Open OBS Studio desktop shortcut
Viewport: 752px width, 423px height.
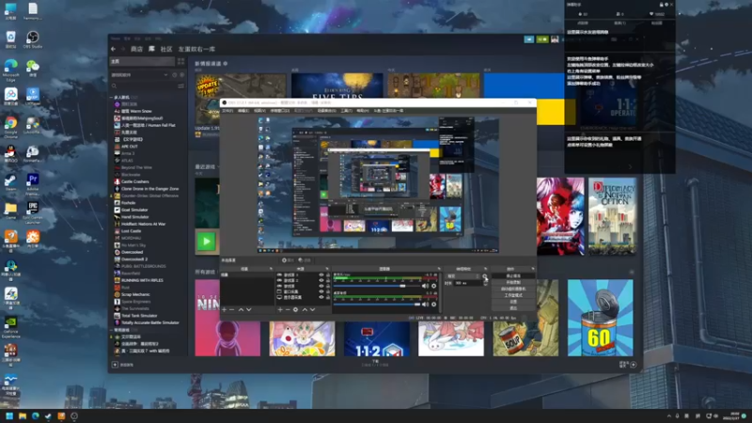(x=33, y=39)
